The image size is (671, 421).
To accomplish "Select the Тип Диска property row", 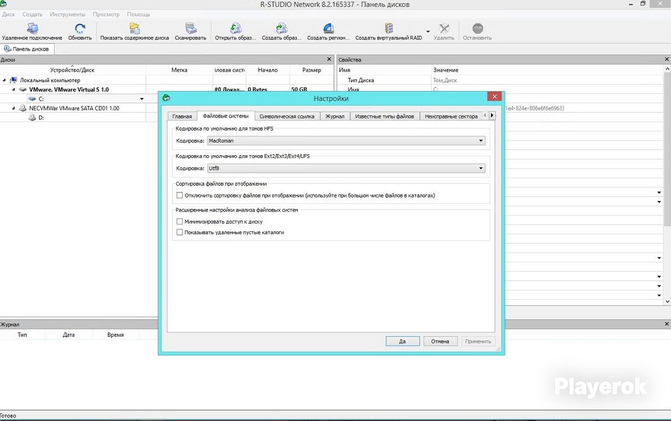I will [x=500, y=80].
